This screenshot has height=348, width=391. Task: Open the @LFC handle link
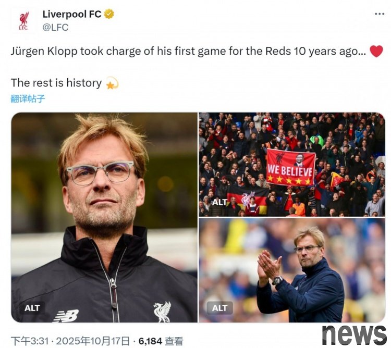(55, 27)
